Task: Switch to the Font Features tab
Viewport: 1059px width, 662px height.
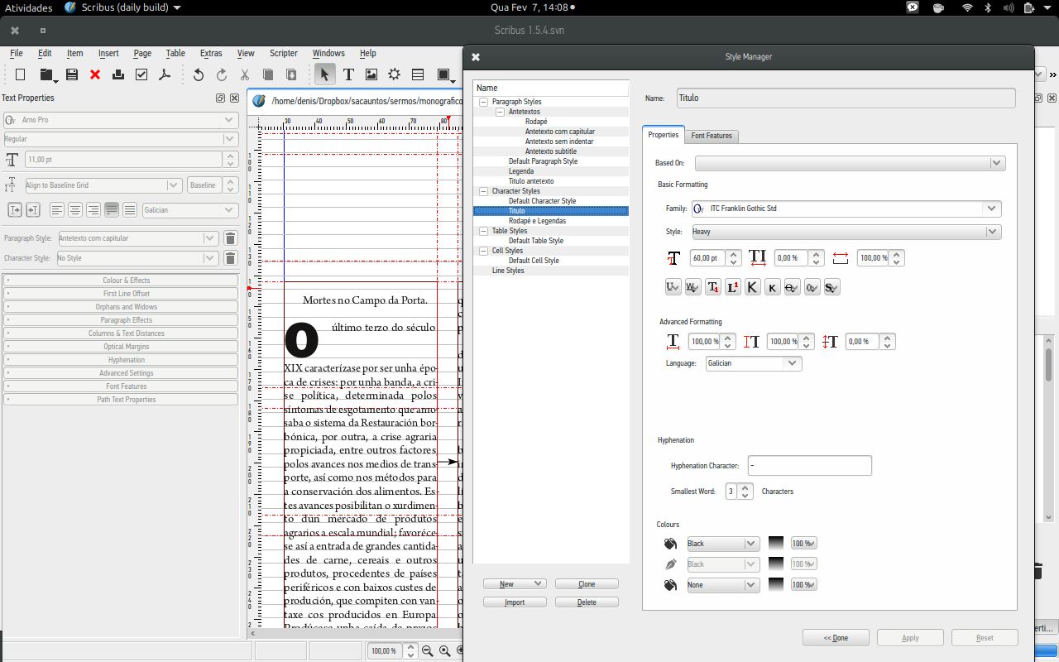Action: [x=712, y=136]
